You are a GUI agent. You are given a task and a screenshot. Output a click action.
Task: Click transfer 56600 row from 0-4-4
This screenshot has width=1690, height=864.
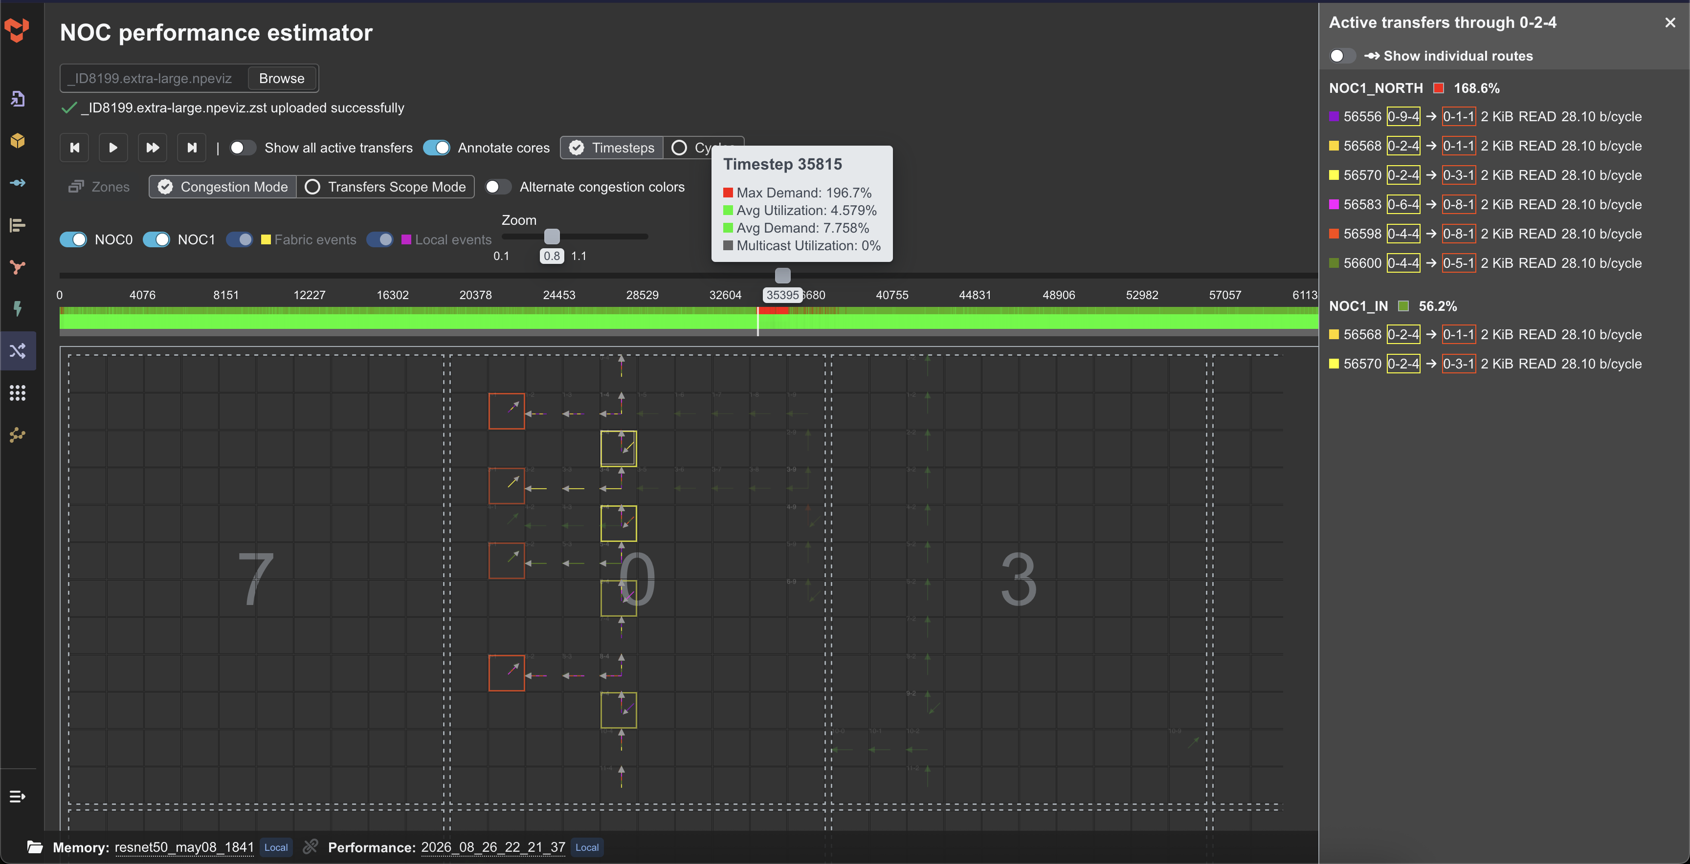pyautogui.click(x=1485, y=263)
